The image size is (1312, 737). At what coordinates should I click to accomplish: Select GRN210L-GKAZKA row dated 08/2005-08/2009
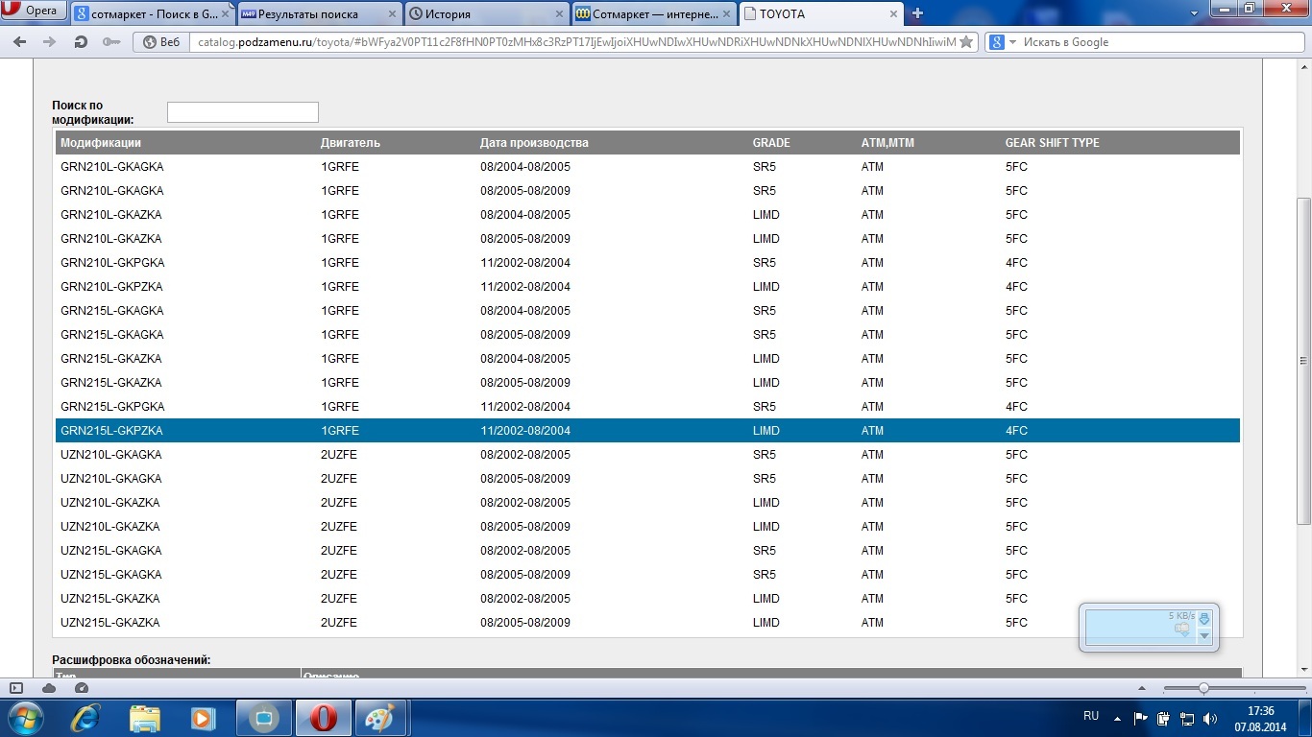[647, 239]
